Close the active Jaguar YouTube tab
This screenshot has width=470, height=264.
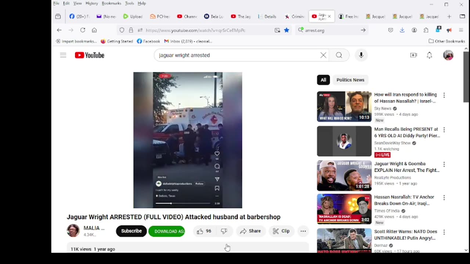(329, 16)
